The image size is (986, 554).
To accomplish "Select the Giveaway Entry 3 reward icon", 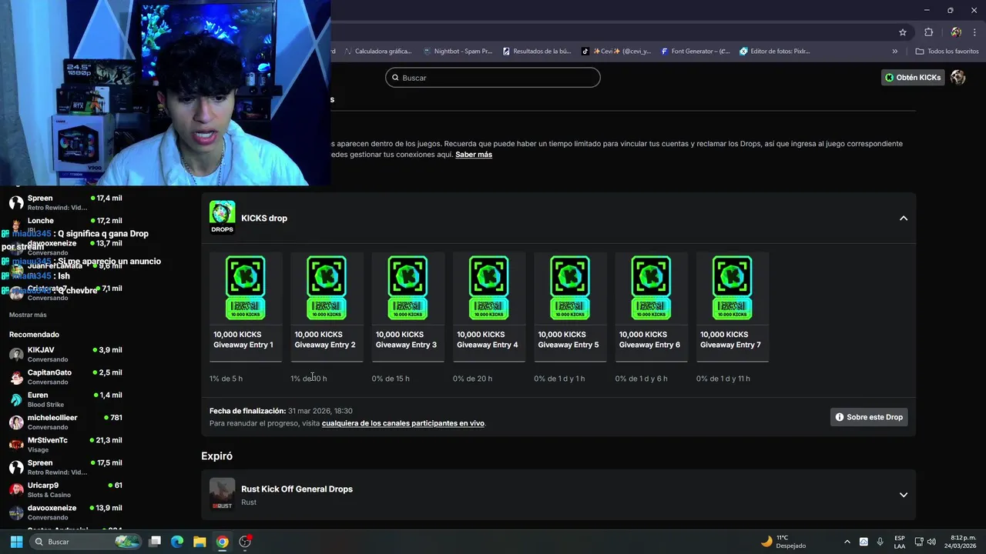I will point(407,288).
